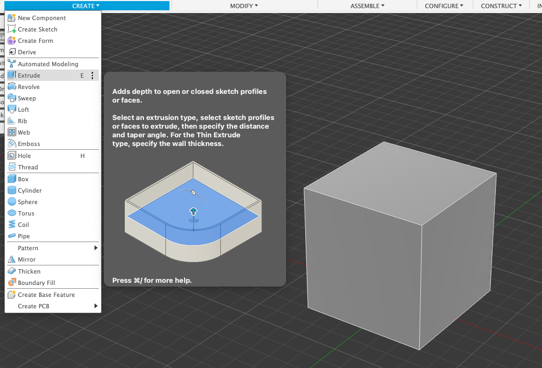
Task: Select Mirror in the Create menu
Action: (53, 259)
